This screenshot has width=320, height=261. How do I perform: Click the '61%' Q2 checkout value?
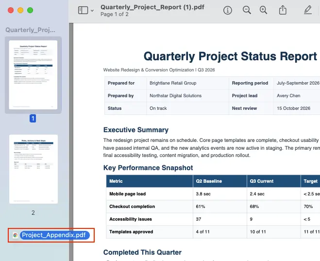[201, 207]
